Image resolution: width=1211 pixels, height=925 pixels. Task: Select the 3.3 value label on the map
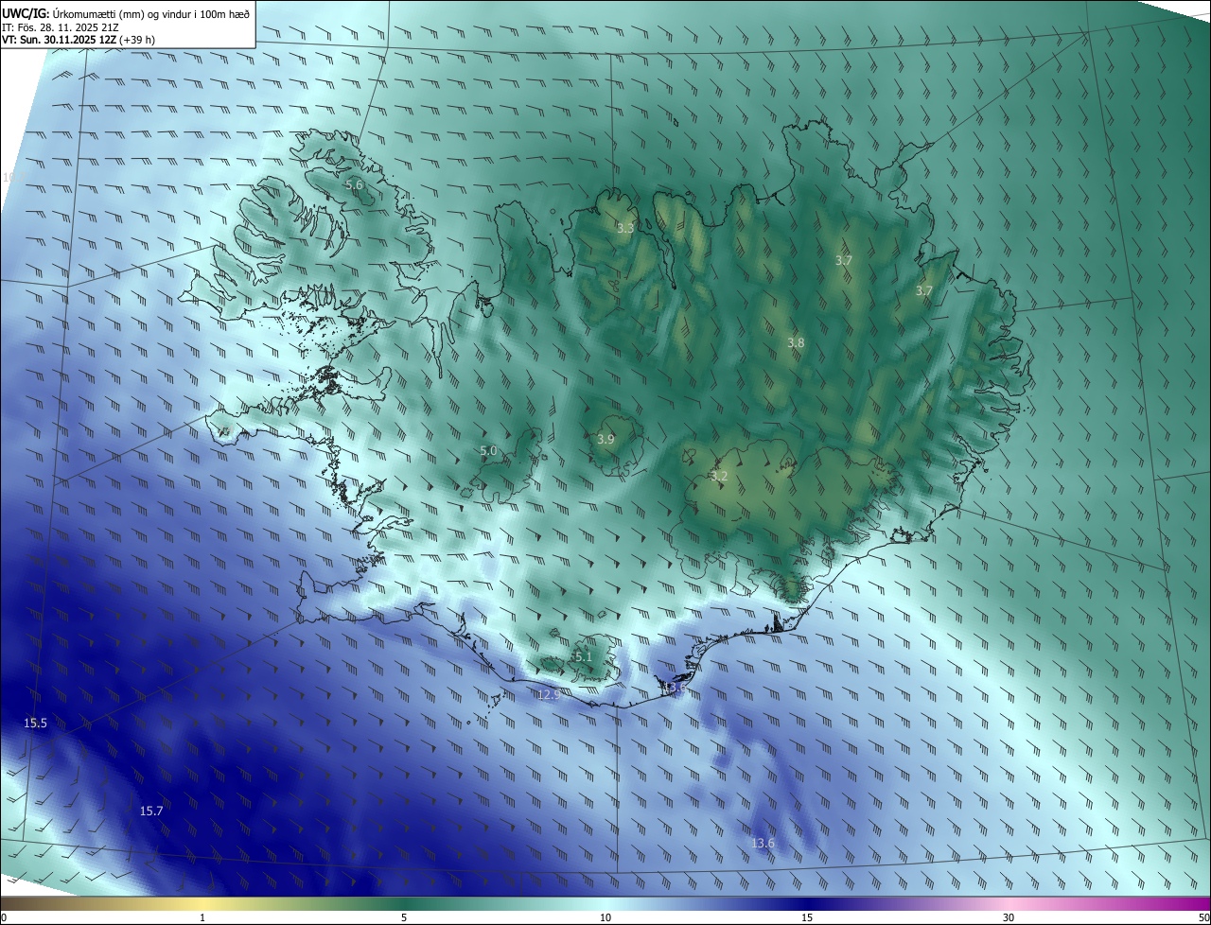click(x=625, y=228)
